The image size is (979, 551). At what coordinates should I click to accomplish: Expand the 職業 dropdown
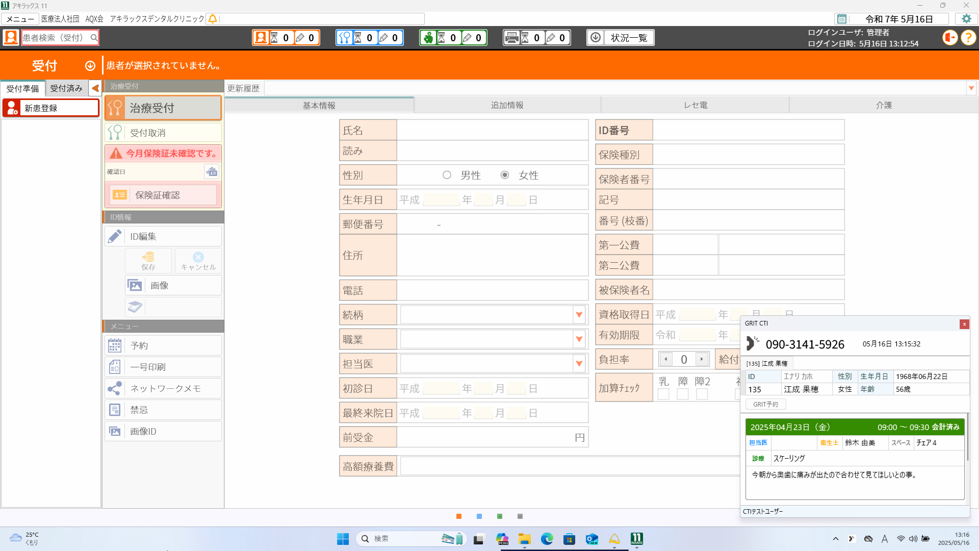click(579, 339)
